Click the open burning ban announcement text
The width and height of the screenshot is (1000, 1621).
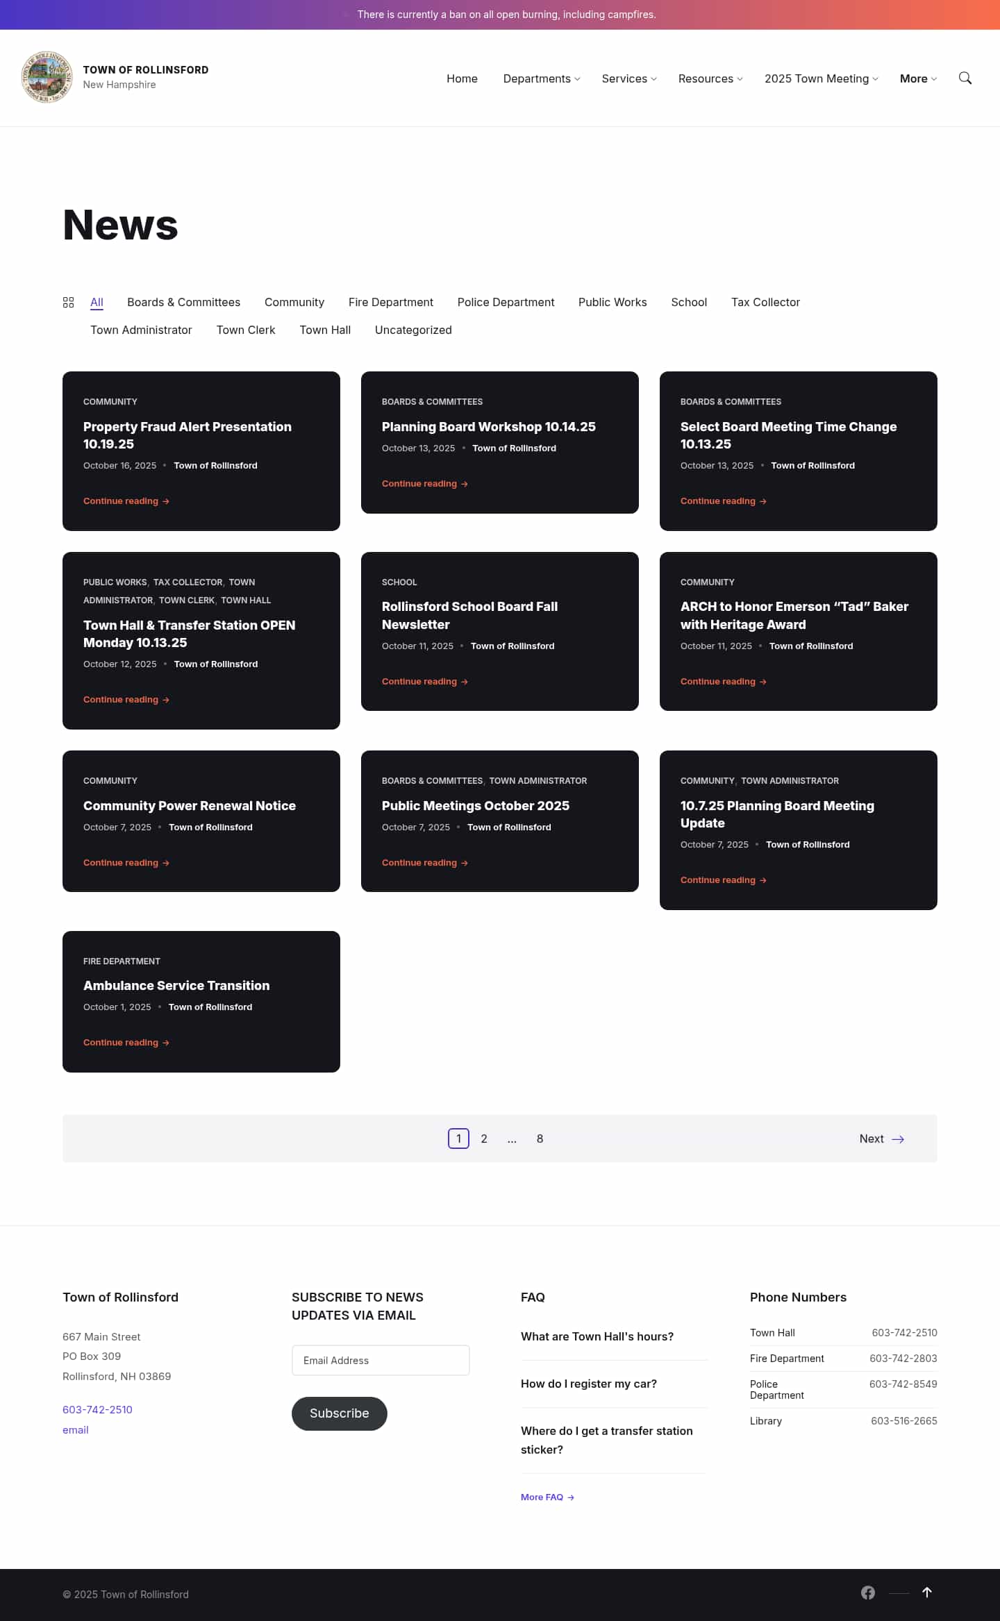pyautogui.click(x=506, y=15)
